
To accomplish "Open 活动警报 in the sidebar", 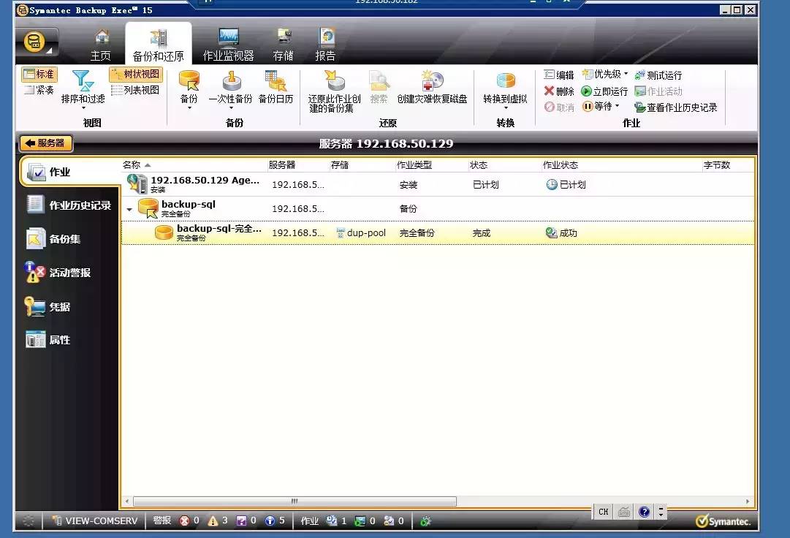I will click(x=58, y=273).
